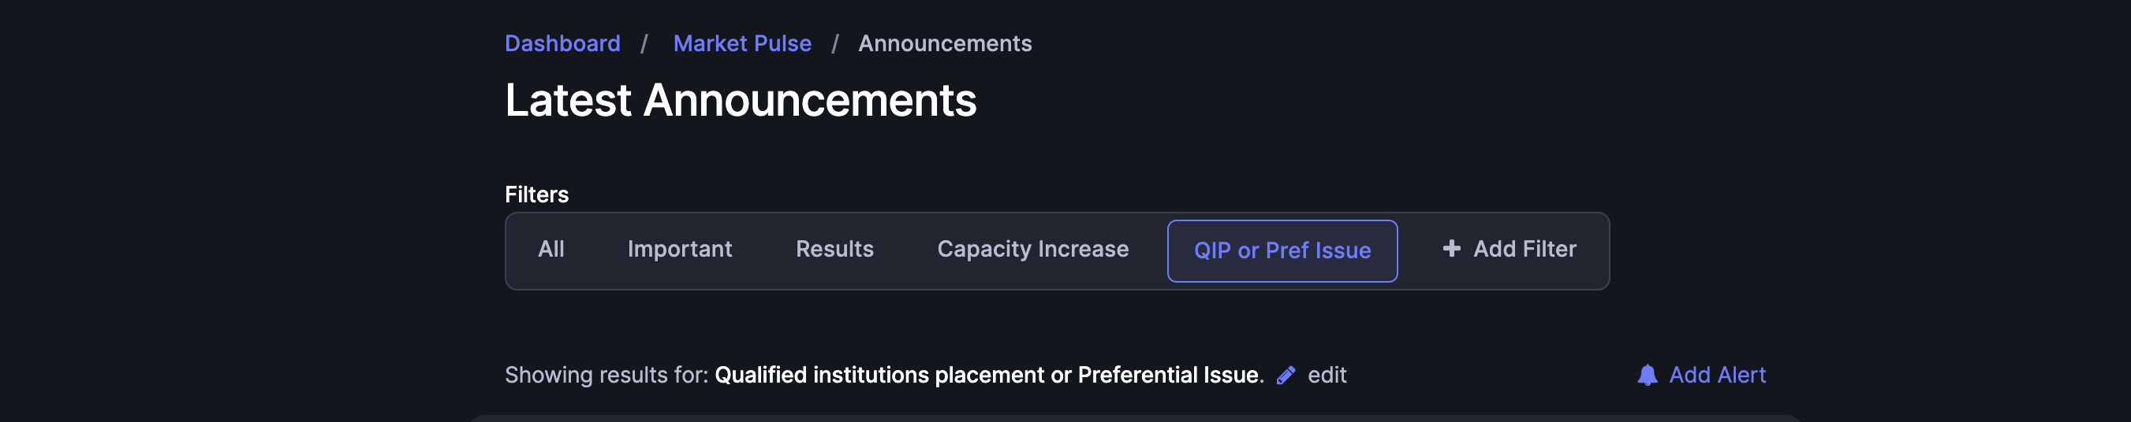Select the All filter tab
The height and width of the screenshot is (422, 2131).
pyautogui.click(x=551, y=250)
